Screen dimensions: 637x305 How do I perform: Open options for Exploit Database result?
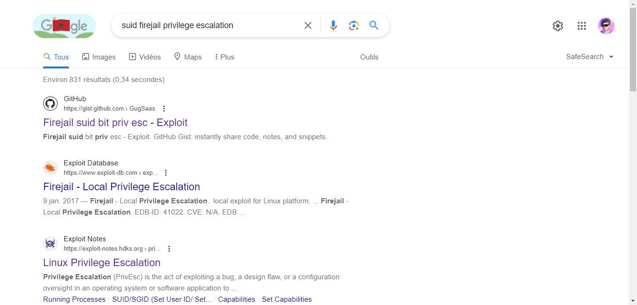pyautogui.click(x=166, y=173)
